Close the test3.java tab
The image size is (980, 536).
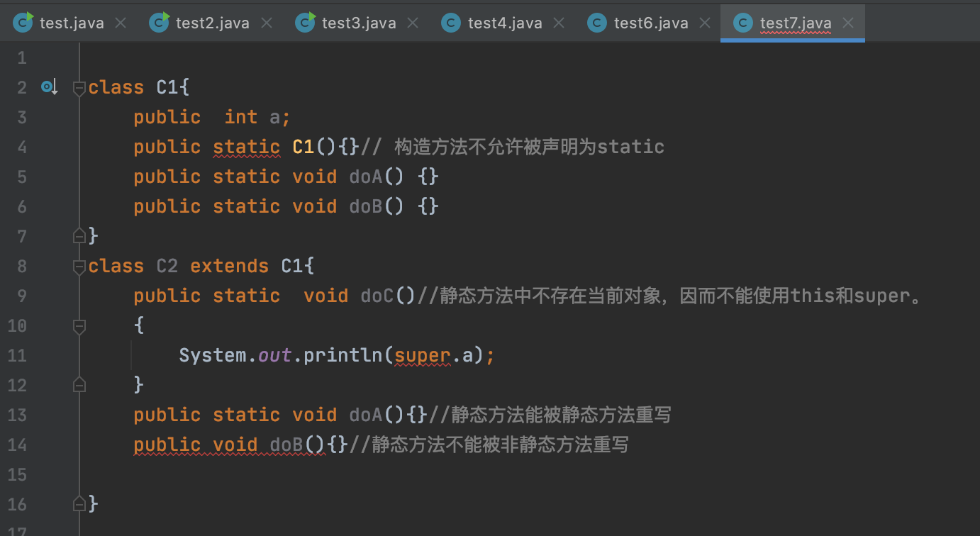pos(413,23)
